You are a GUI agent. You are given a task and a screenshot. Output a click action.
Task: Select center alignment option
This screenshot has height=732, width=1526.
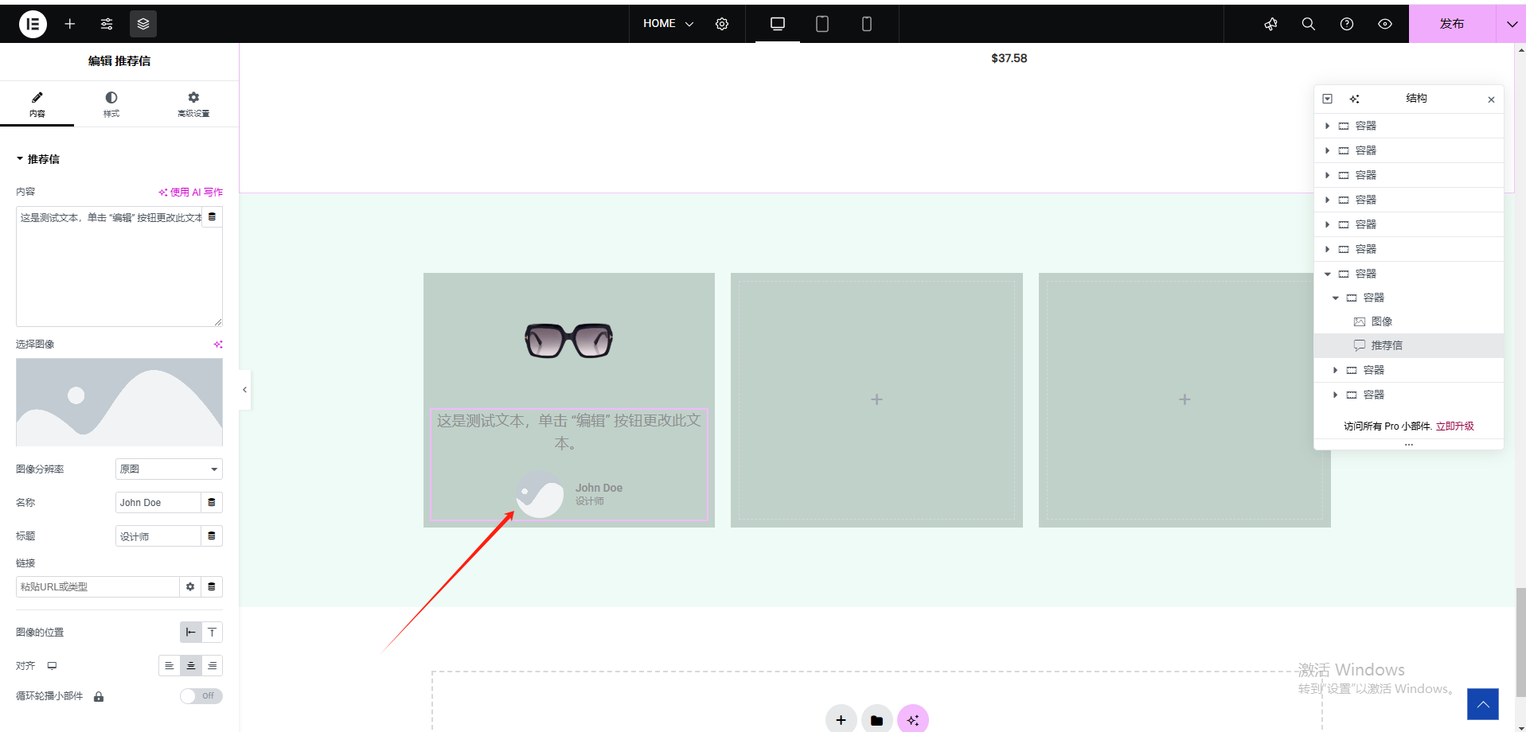click(x=190, y=666)
